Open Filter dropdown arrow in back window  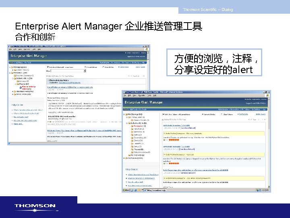pyautogui.click(x=85, y=71)
